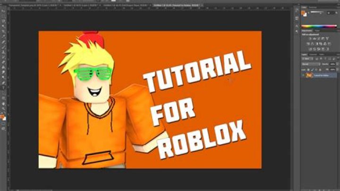Select the Brush tool
This screenshot has height=191, width=340.
tap(4, 51)
